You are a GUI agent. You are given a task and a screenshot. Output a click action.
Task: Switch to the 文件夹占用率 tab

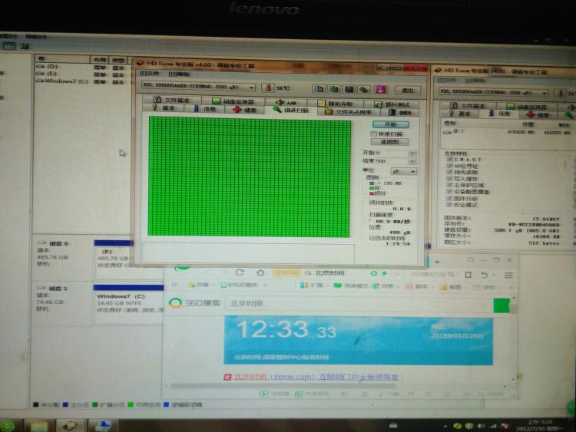[349, 111]
